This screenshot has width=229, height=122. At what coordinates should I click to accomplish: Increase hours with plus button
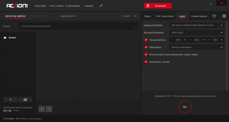[184, 40]
